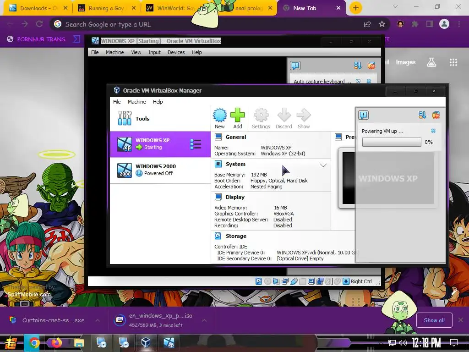Image resolution: width=469 pixels, height=352 pixels.
Task: Click taskbar volume speaker icon
Action: 403,343
